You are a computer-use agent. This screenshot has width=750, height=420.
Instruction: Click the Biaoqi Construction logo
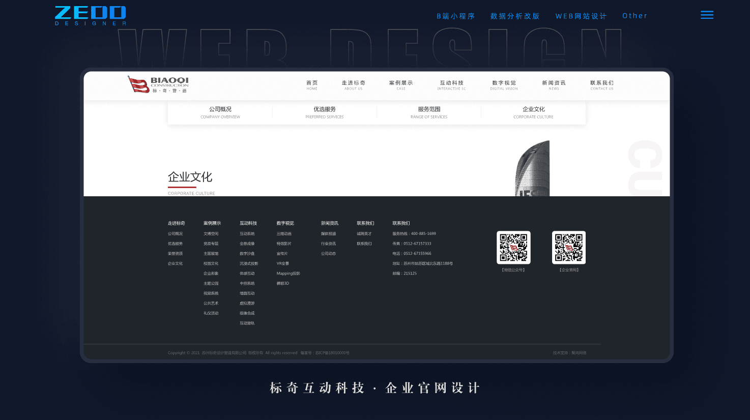(158, 84)
